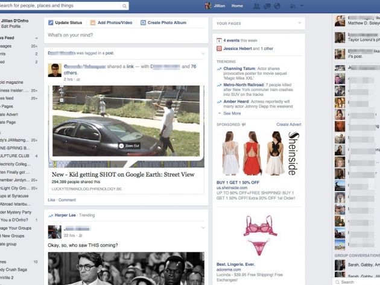Open Jessica Hebert birthday link
The height and width of the screenshot is (285, 380).
click(238, 49)
